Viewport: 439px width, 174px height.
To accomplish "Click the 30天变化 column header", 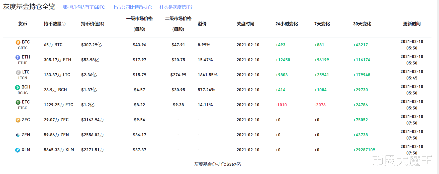I will tap(362, 24).
